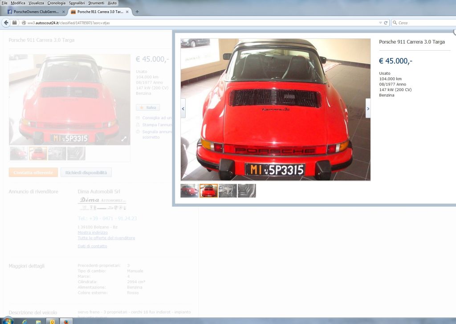This screenshot has width=456, height=324.
Task: Click the Richiedi disponibilità button
Action: (86, 172)
